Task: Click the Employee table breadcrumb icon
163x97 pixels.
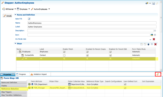Action: click(18, 9)
